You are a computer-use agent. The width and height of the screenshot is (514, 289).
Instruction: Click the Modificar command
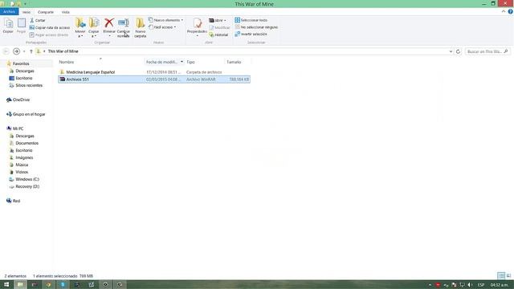[x=219, y=27]
